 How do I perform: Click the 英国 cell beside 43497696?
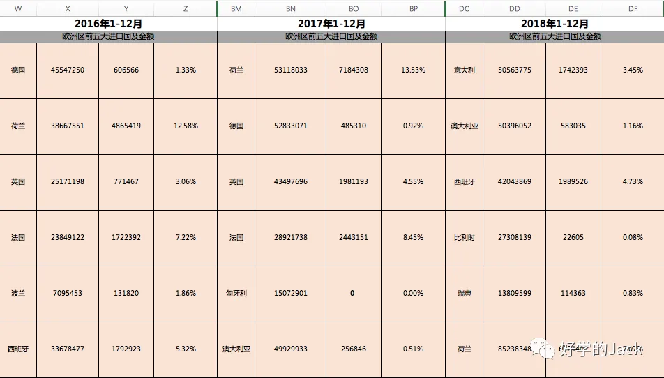coord(236,183)
